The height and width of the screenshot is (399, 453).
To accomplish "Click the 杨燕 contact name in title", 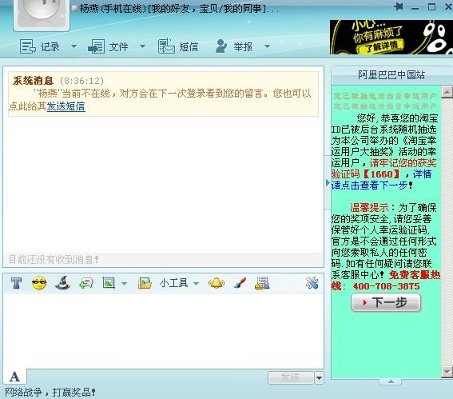I will 89,8.
